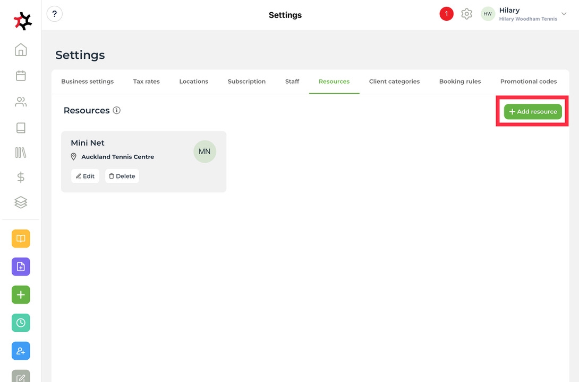Edit the Mini Net resource
579x382 pixels.
click(85, 176)
